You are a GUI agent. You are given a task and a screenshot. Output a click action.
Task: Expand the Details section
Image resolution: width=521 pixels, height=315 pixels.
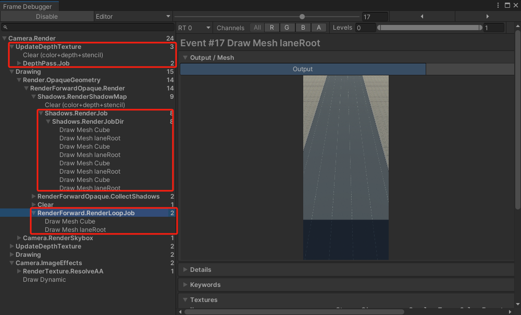point(185,270)
